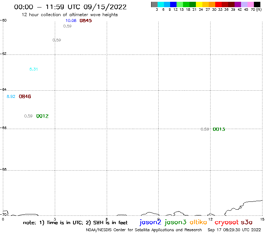The image size is (265, 233).
Task: Click the -70 latitude axis label
Action: [3, 214]
